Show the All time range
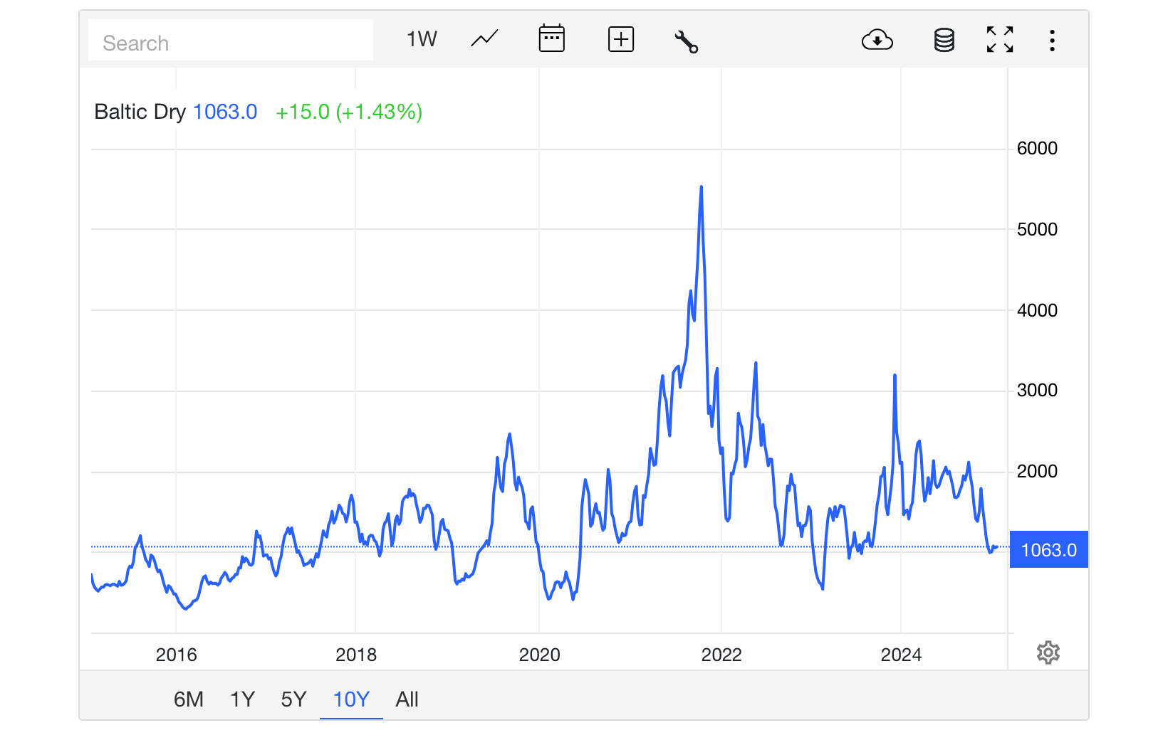This screenshot has width=1168, height=735. 407,699
